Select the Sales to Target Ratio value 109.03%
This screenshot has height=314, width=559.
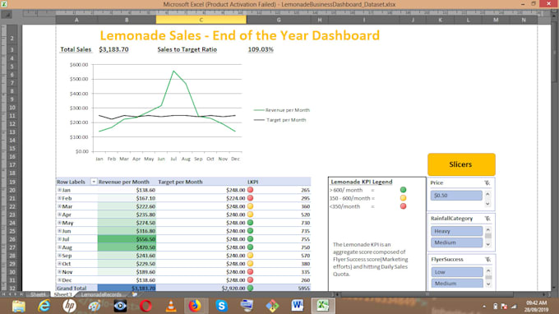(261, 49)
